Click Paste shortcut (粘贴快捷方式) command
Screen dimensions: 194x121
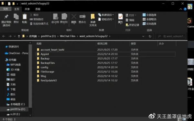(x=39, y=23)
